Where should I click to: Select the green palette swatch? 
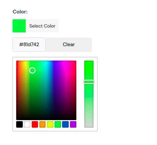coord(58,124)
